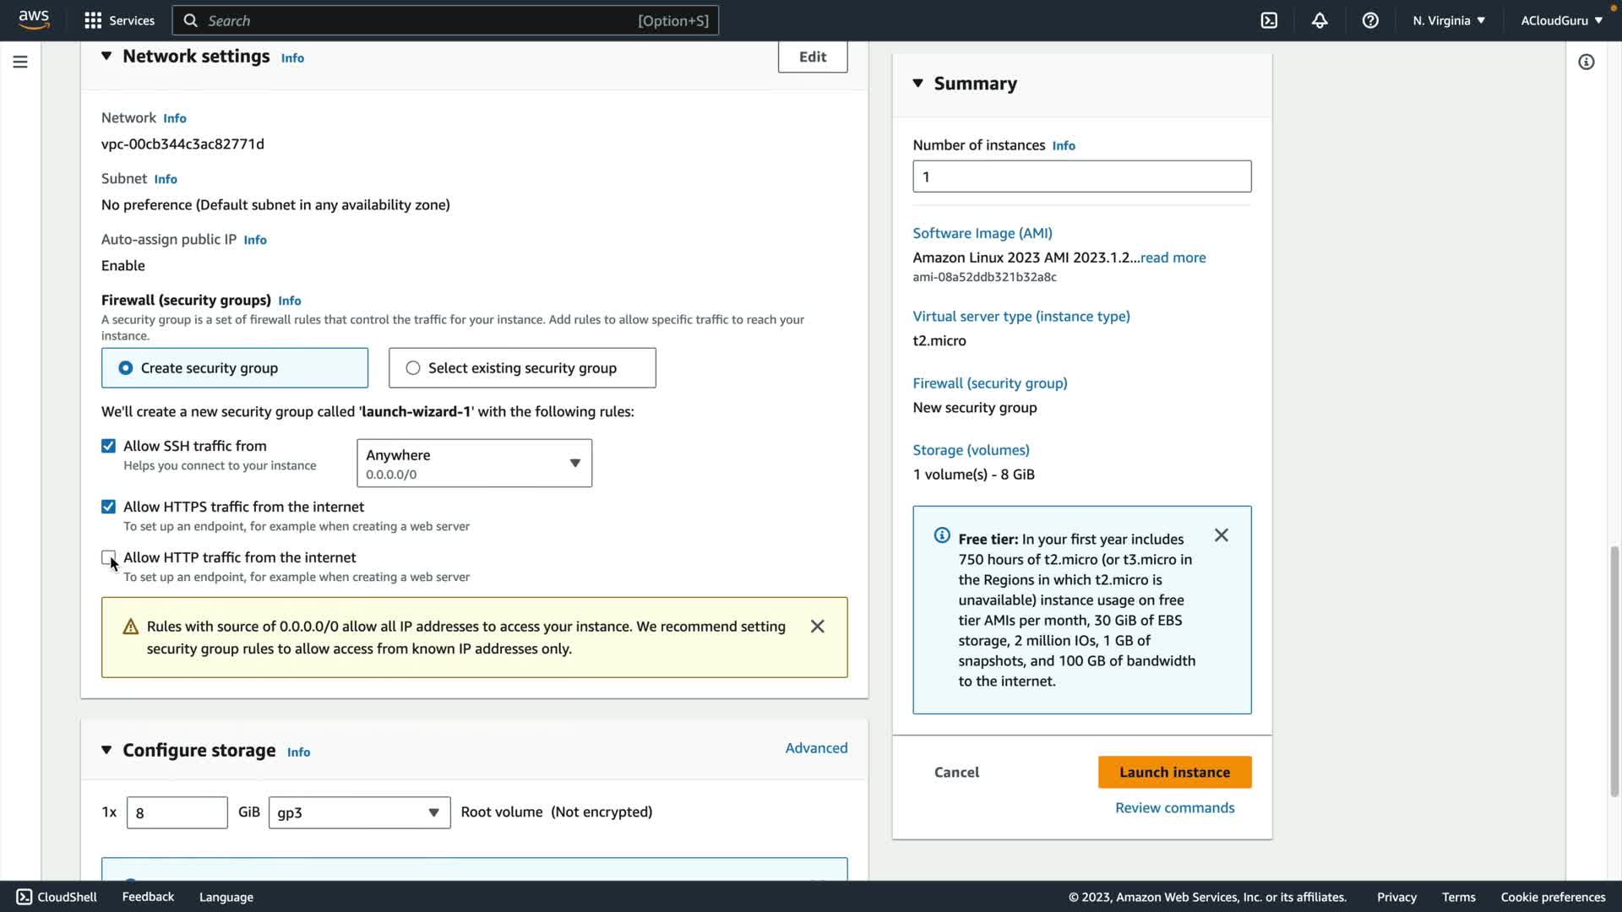Click the AWS logo home icon
Image resolution: width=1622 pixels, height=912 pixels.
coord(34,20)
